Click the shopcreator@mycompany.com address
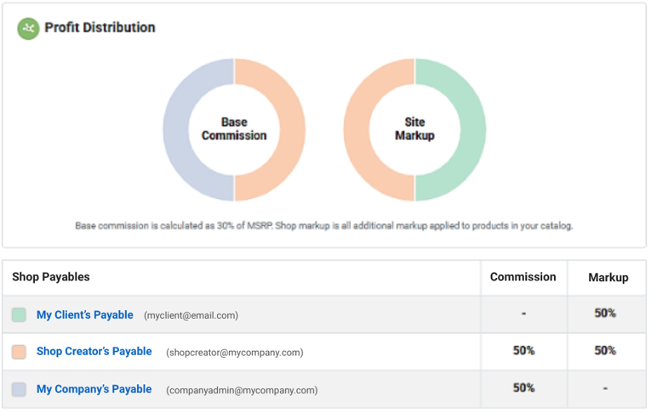The image size is (651, 413). [x=234, y=353]
